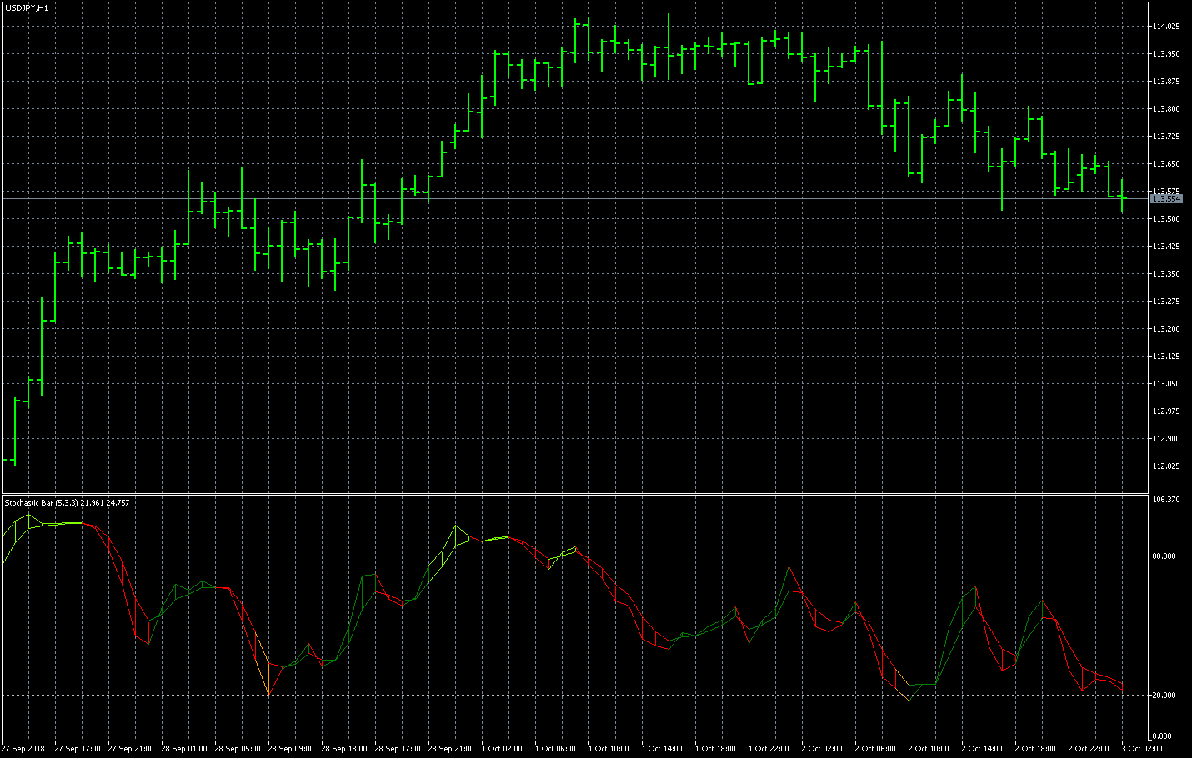Click the 0.000 indicator scale label
Image resolution: width=1192 pixels, height=758 pixels.
[1162, 736]
